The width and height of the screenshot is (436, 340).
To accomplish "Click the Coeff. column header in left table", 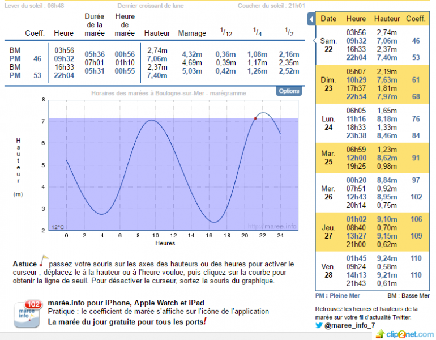I will tap(35, 33).
